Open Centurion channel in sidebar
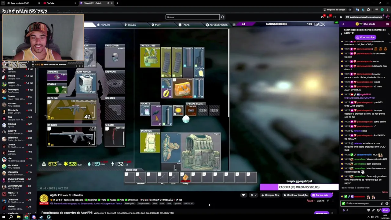The width and height of the screenshot is (391, 220). coord(18,201)
